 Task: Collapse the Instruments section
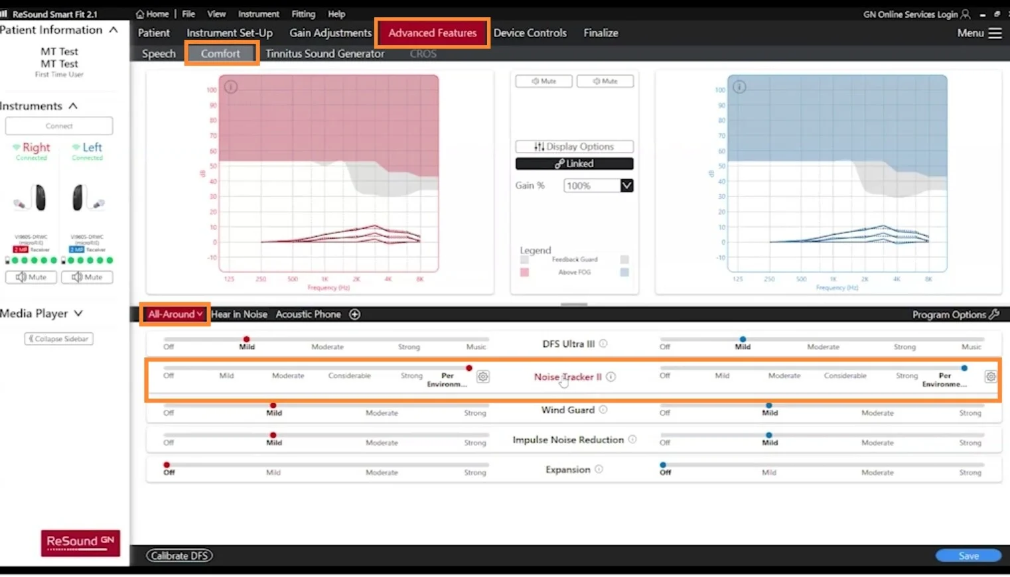tap(73, 106)
